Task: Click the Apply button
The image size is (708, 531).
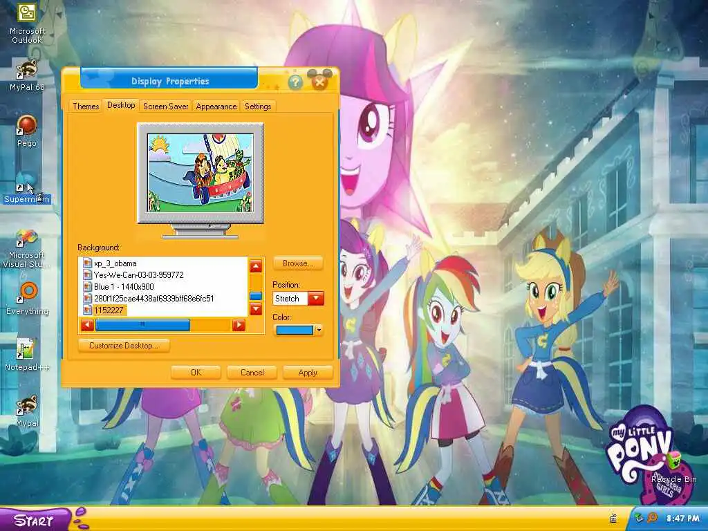Action: point(308,373)
